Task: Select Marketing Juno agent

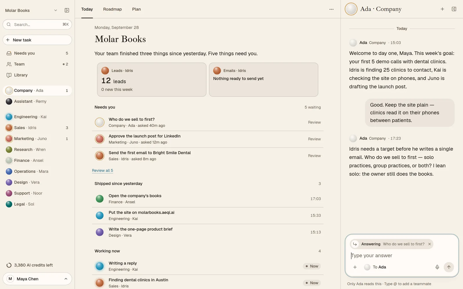Action: tap(37, 139)
